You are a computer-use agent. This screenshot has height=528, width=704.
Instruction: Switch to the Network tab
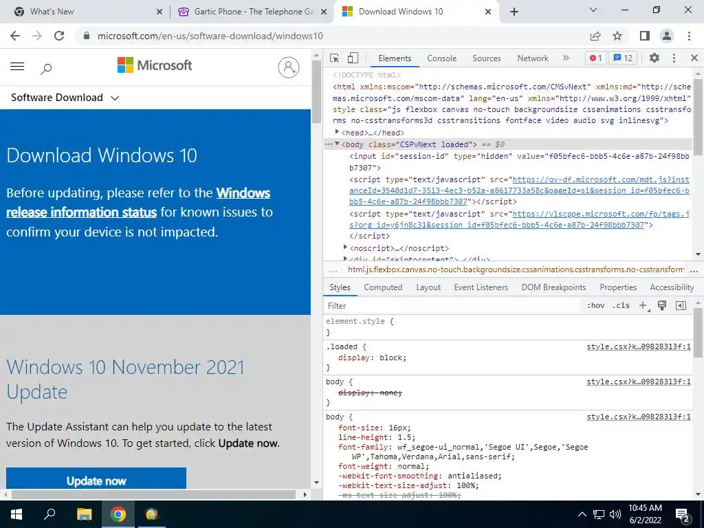533,58
